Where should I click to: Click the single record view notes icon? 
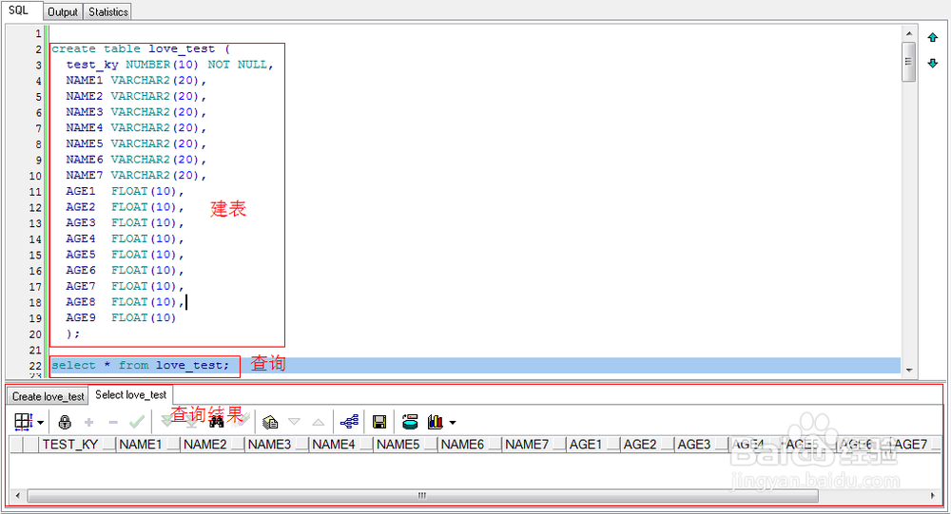coord(270,422)
